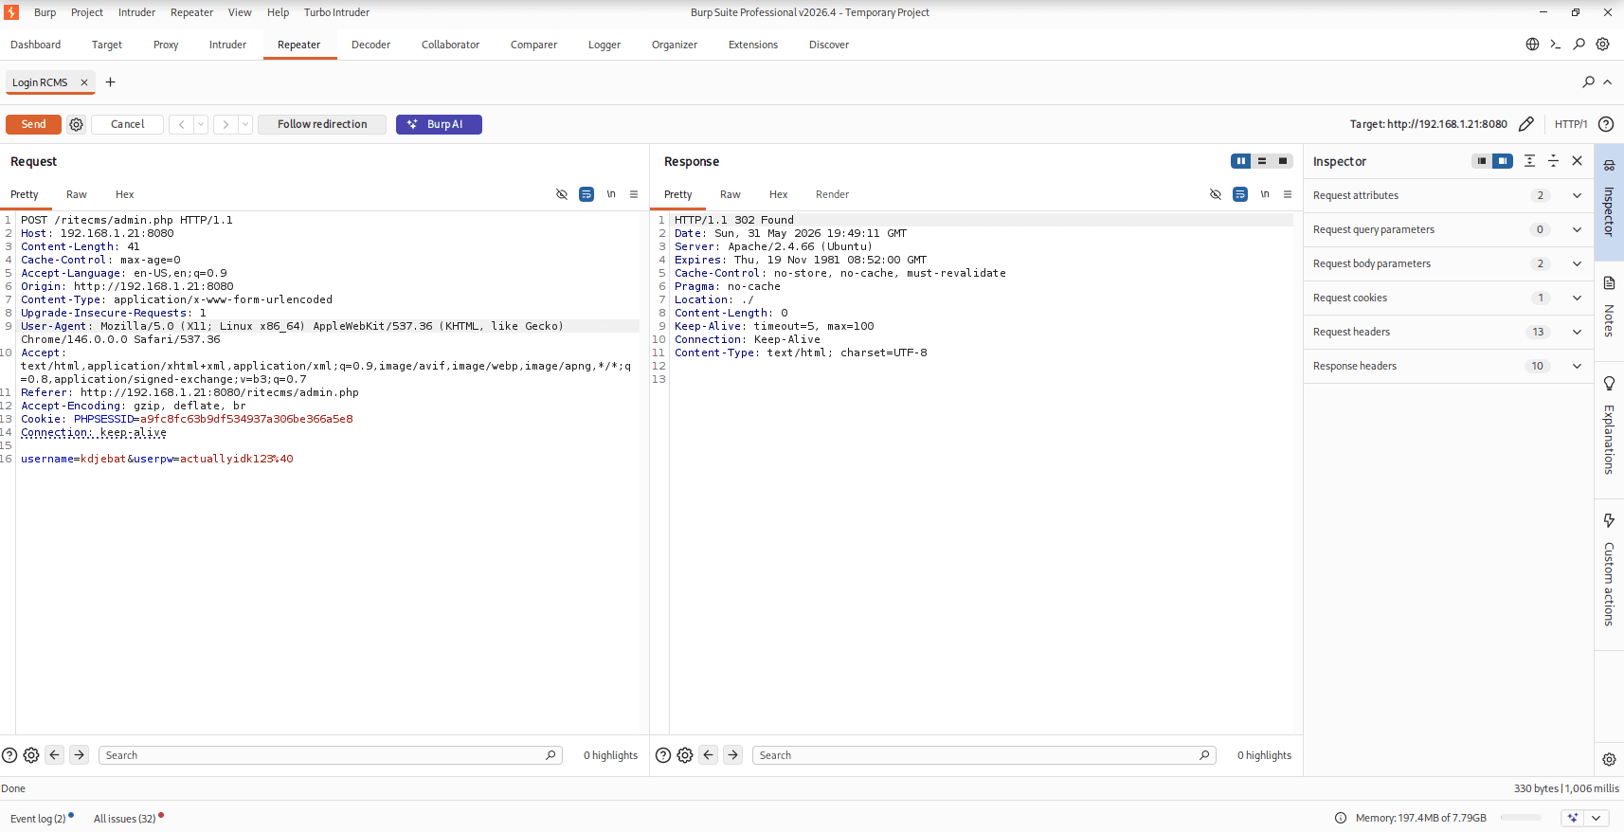Add a new Repeater tab with plus

click(110, 82)
